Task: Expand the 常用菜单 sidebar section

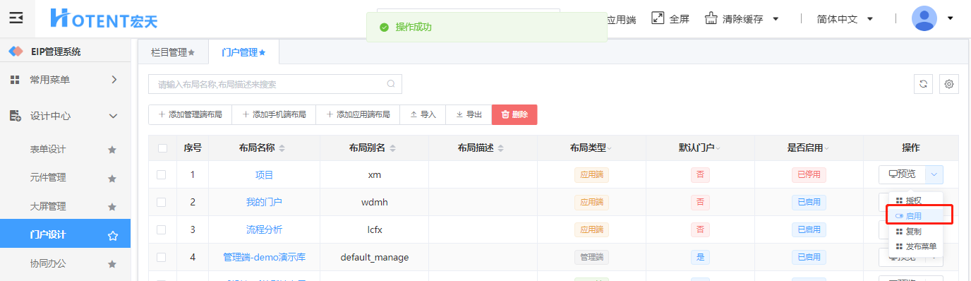Action: click(114, 80)
